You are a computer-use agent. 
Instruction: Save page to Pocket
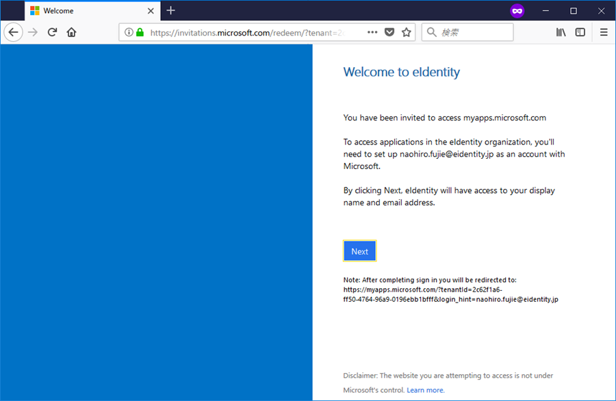point(389,32)
